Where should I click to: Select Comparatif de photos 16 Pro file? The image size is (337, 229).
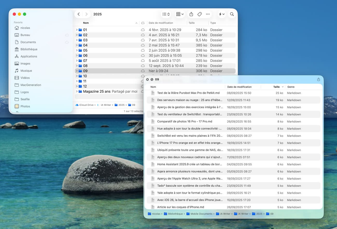pos(184,121)
